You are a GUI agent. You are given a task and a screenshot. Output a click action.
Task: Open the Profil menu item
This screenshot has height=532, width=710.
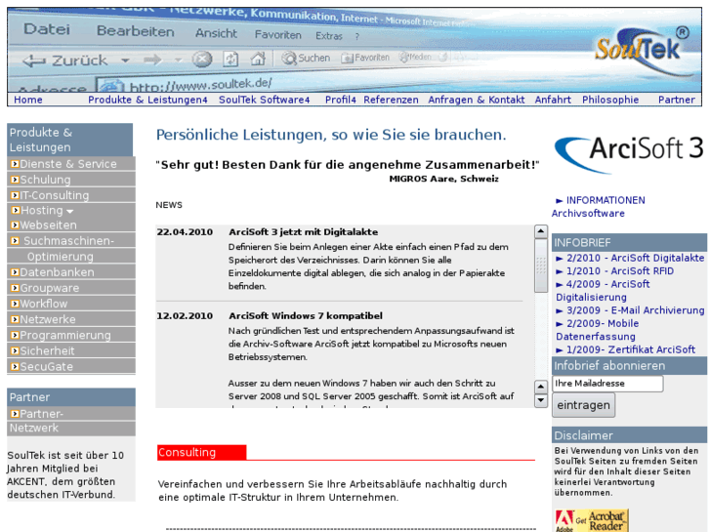pyautogui.click(x=341, y=100)
